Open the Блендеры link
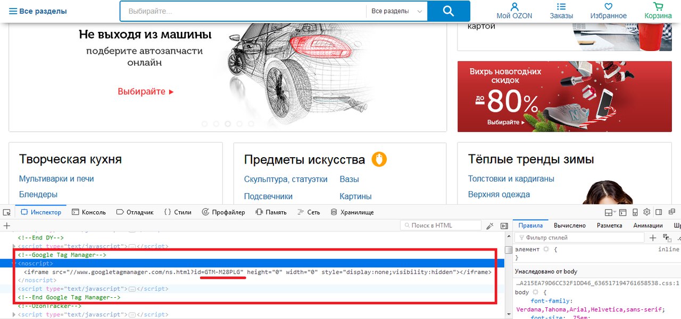 tap(38, 194)
